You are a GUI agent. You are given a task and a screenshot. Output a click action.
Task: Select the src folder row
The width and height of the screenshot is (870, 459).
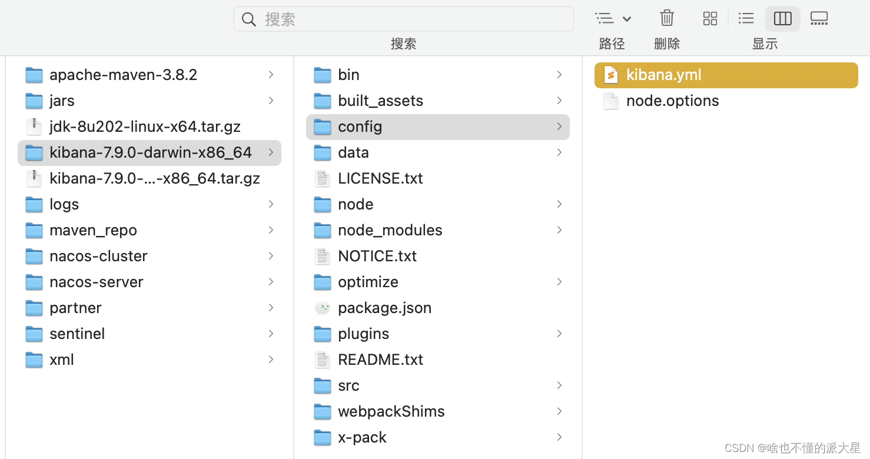438,385
